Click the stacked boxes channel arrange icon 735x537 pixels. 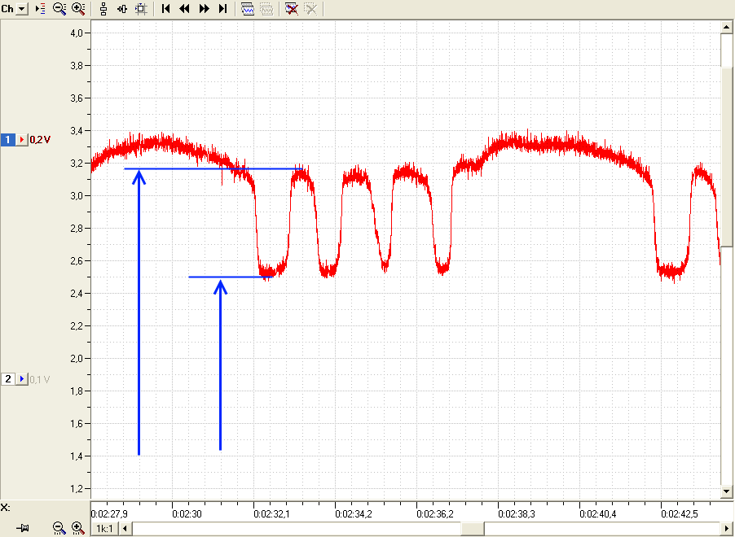103,8
